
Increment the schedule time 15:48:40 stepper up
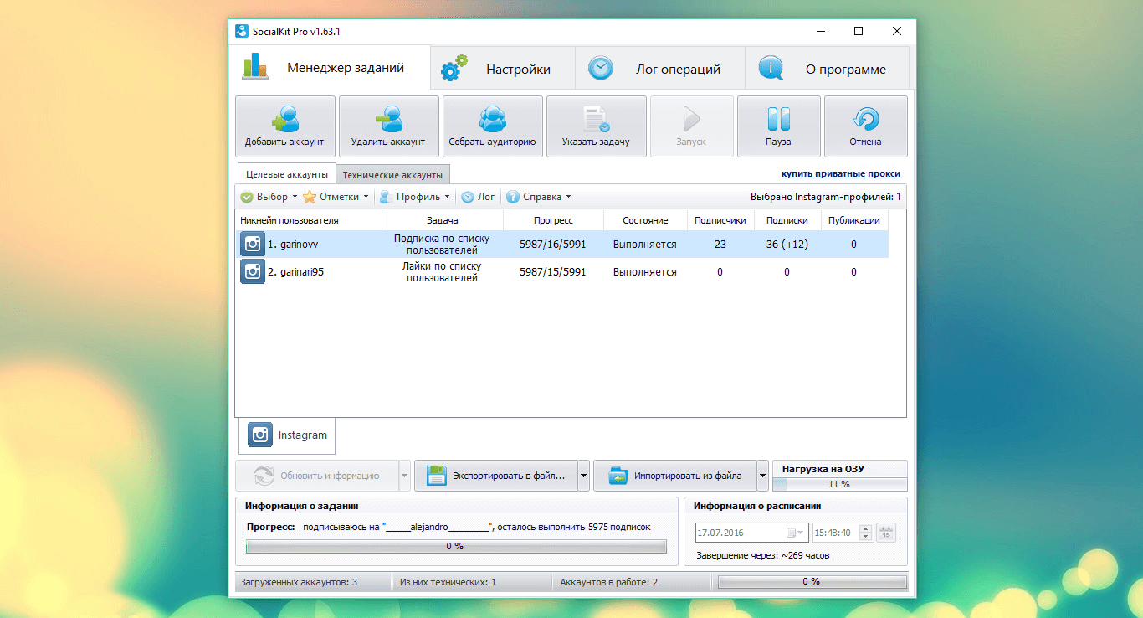tap(865, 528)
